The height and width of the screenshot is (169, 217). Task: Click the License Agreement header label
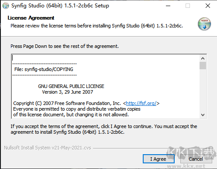pos(31,18)
